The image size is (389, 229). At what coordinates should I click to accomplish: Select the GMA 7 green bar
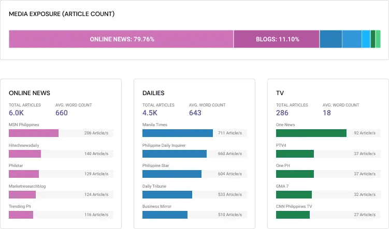[x=294, y=194]
